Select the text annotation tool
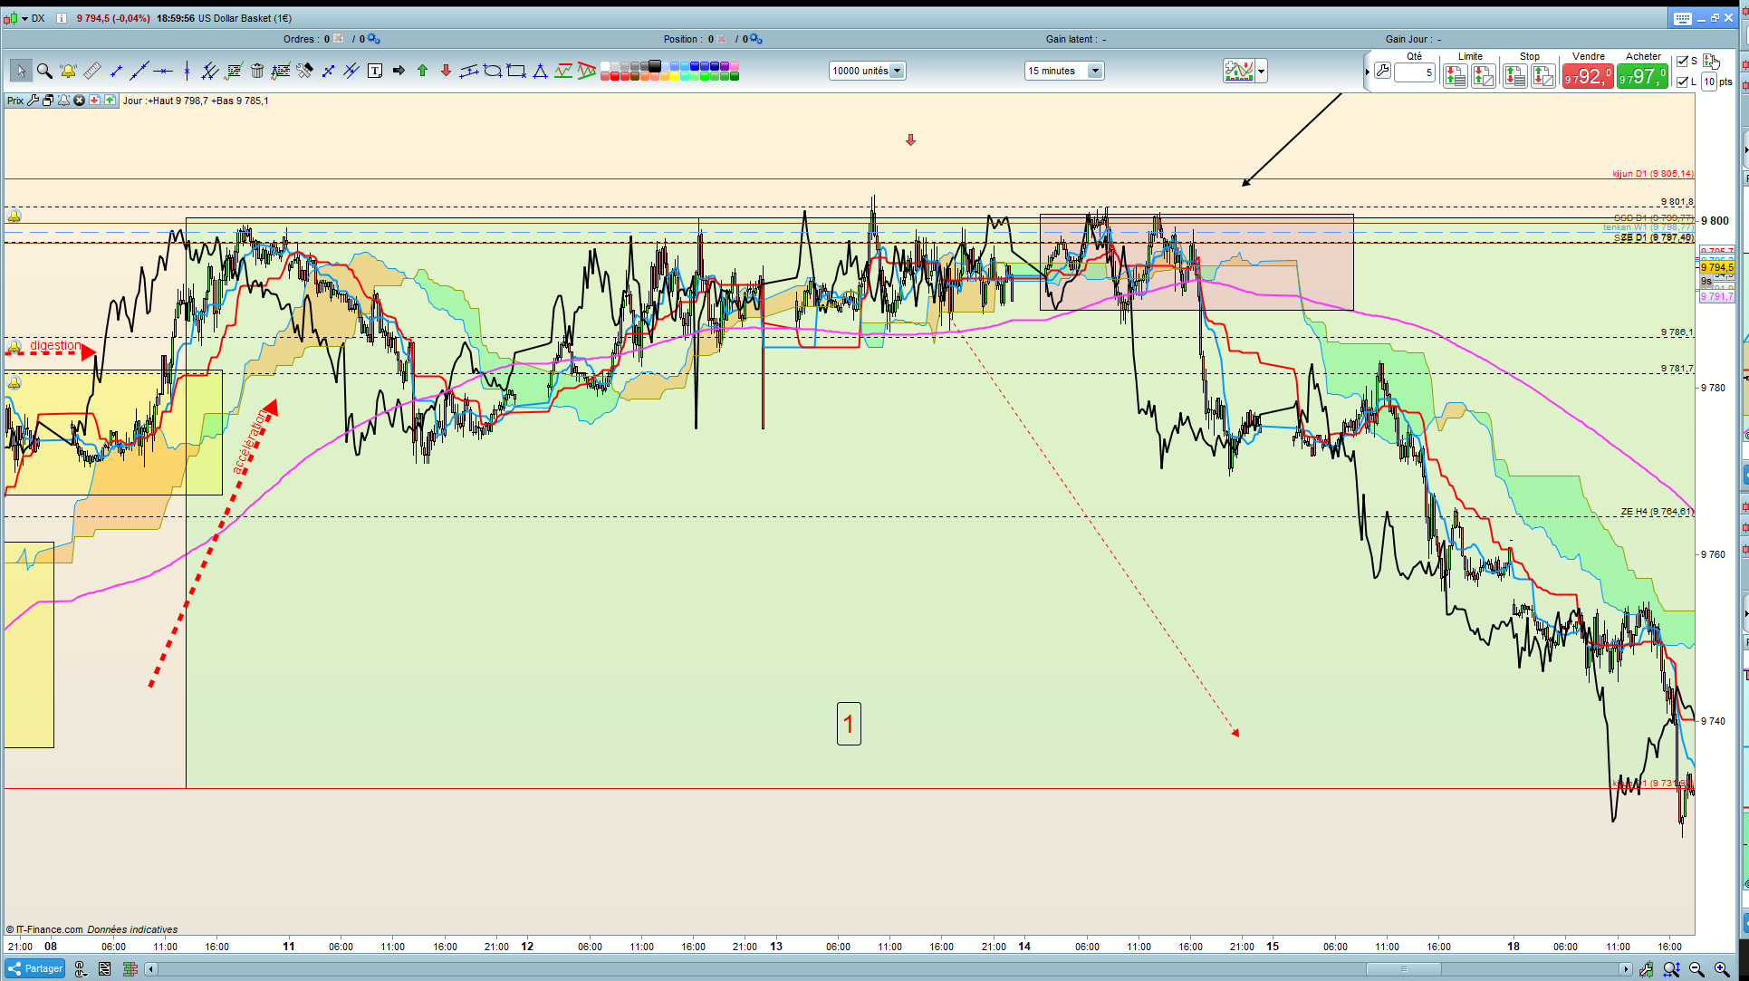 pos(375,71)
